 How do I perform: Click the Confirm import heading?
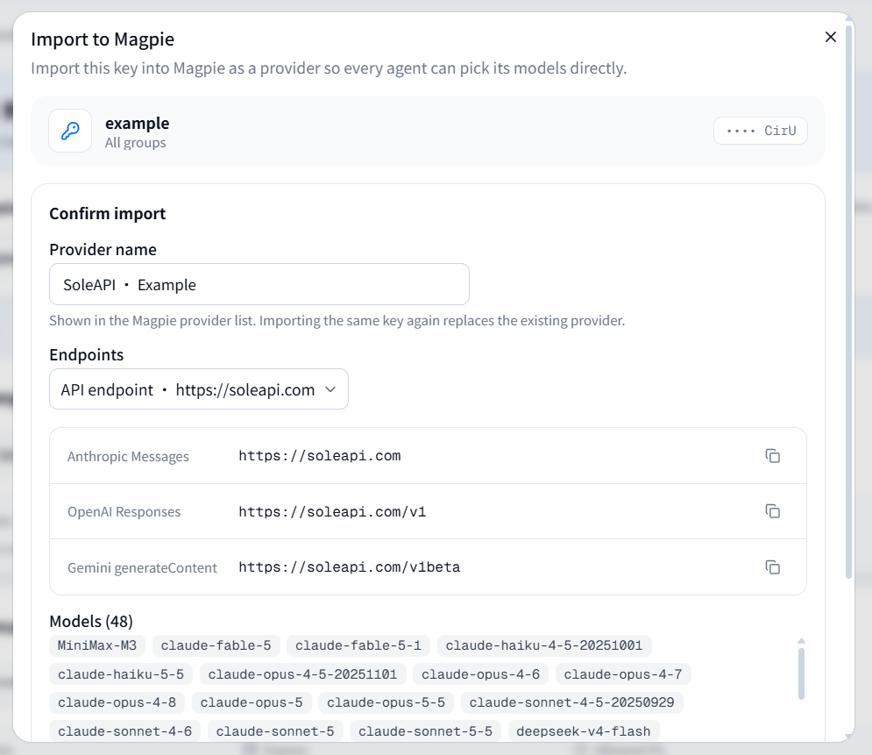107,214
